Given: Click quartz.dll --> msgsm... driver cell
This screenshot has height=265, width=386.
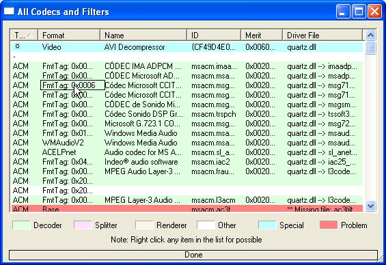Looking at the screenshot, I should (x=321, y=104).
